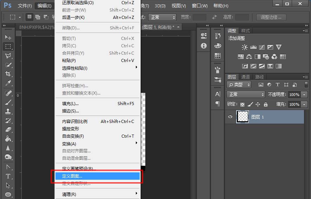
Task: Toggle type layer filter
Action: [278, 84]
